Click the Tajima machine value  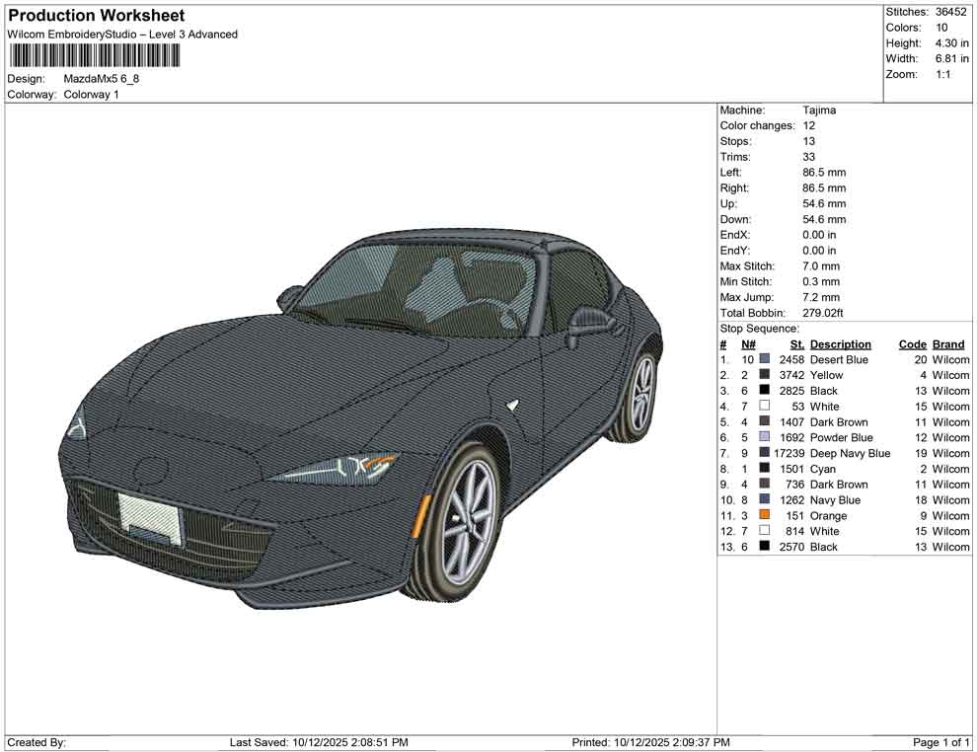(819, 111)
